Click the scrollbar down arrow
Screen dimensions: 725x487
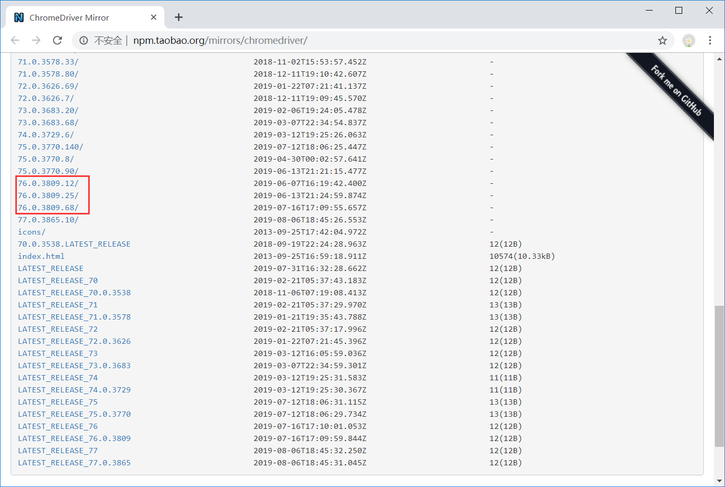(719, 481)
